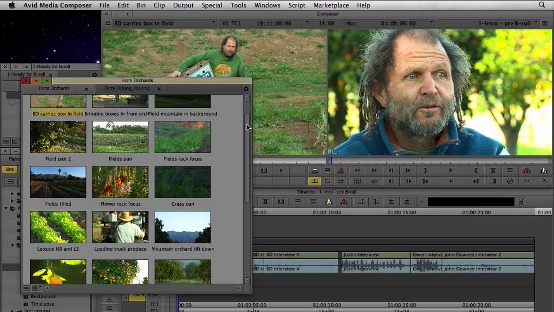Click the Overwrite red arrow button

click(x=340, y=170)
